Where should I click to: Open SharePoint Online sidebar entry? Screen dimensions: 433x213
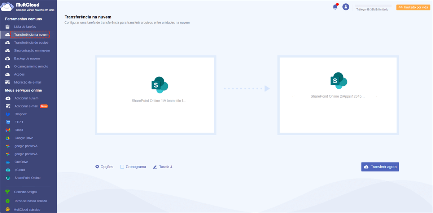pyautogui.click(x=27, y=178)
